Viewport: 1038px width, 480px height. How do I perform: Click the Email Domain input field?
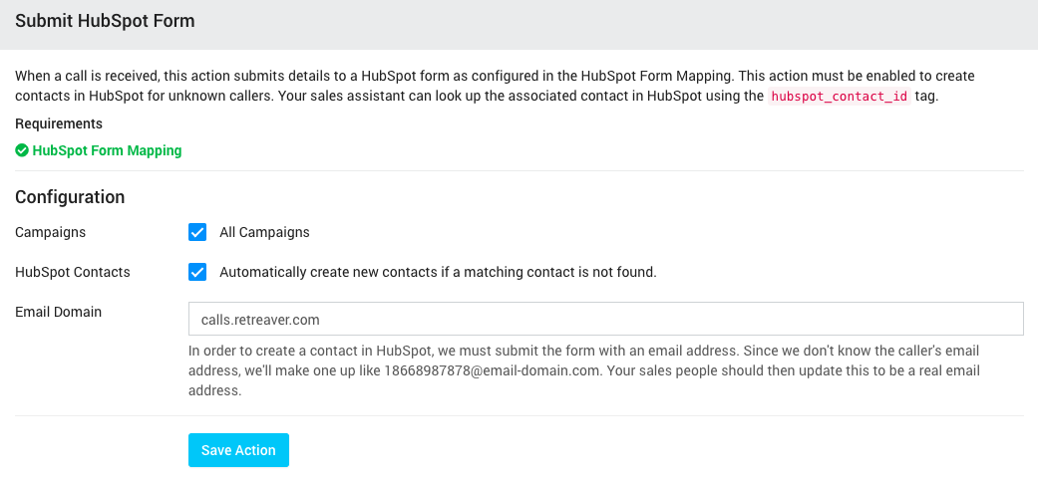pos(605,320)
